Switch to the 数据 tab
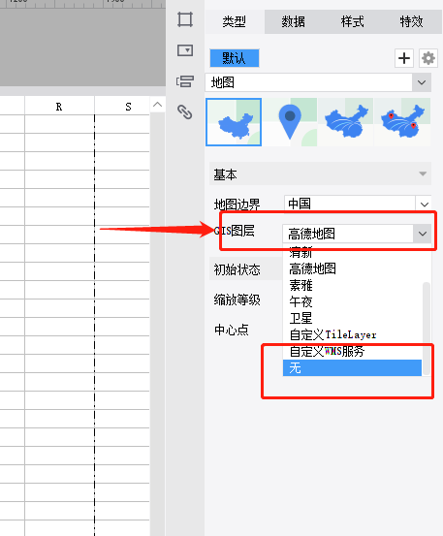Viewport: 443px width, 536px height. point(294,21)
